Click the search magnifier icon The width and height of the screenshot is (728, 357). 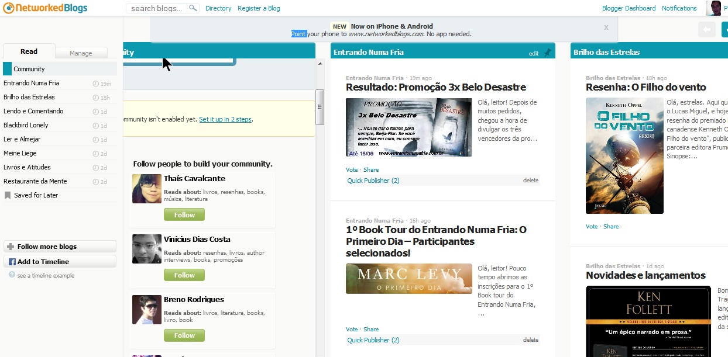pos(193,8)
